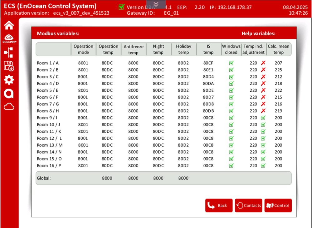
Task: Select Global Operation temp value 8000
Action: coord(107,178)
